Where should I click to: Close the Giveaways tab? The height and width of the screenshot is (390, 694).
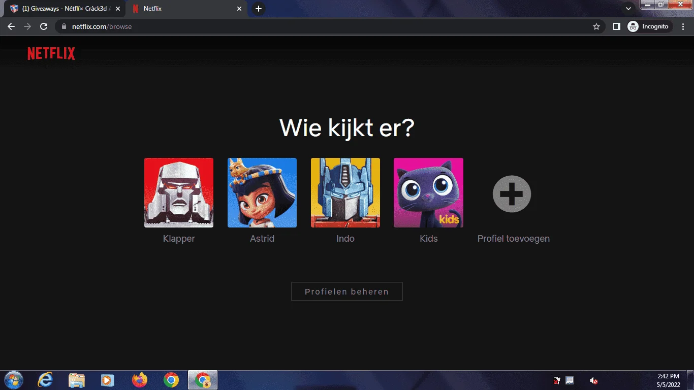(118, 9)
